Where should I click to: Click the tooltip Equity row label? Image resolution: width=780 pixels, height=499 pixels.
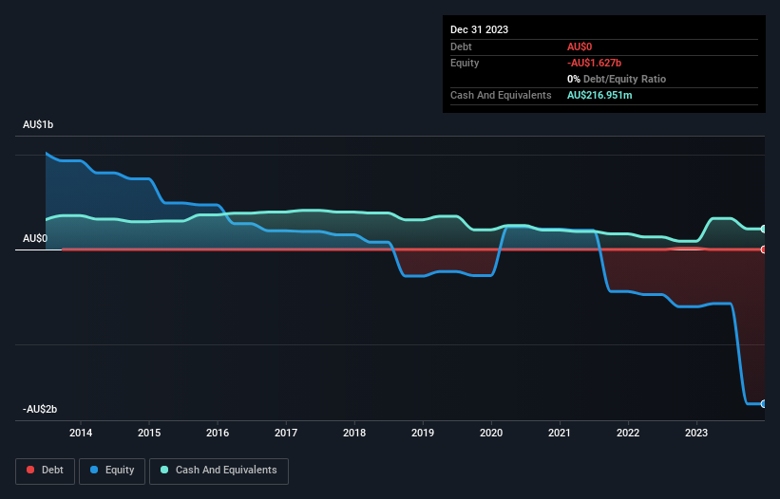(465, 63)
